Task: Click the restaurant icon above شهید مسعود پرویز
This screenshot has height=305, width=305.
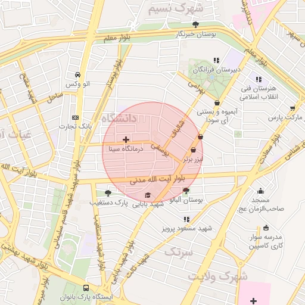Action: (186, 219)
